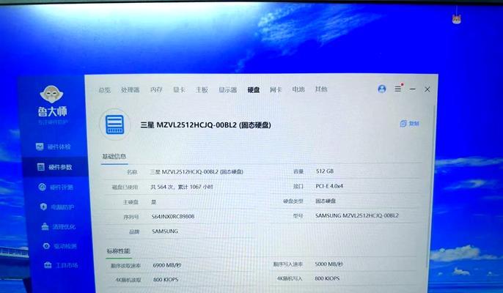
Task: Open the user account avatar
Action: click(382, 89)
